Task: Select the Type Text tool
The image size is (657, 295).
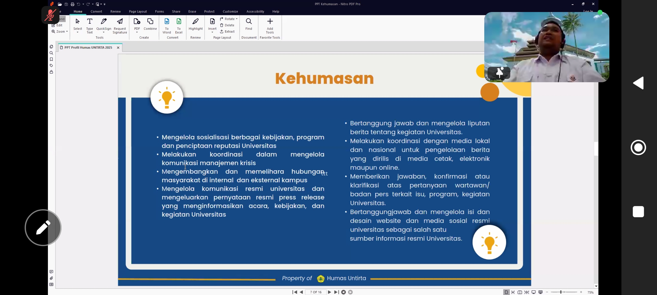Action: click(x=90, y=26)
